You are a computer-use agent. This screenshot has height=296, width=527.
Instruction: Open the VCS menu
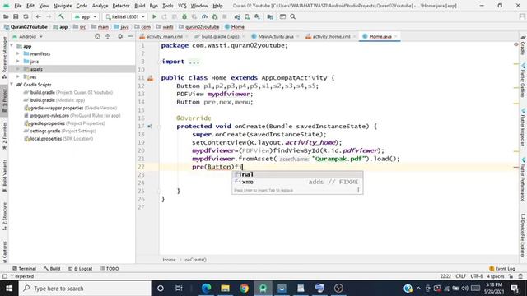[x=182, y=6]
